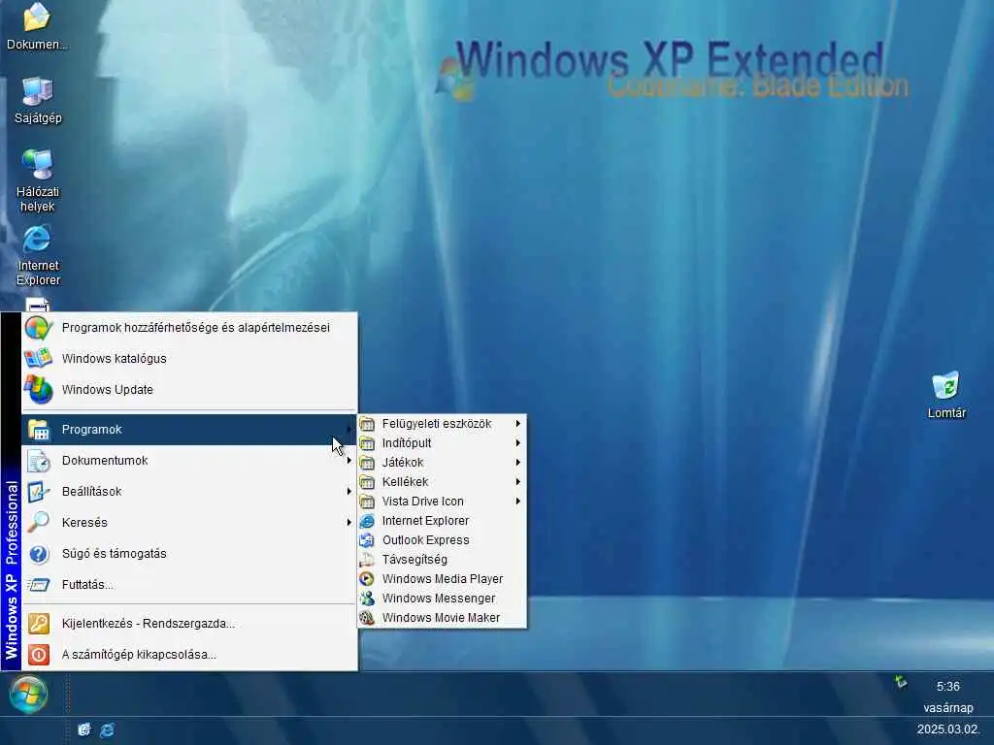This screenshot has height=745, width=994.
Task: Click the vasárnap day label
Action: pyautogui.click(x=947, y=707)
